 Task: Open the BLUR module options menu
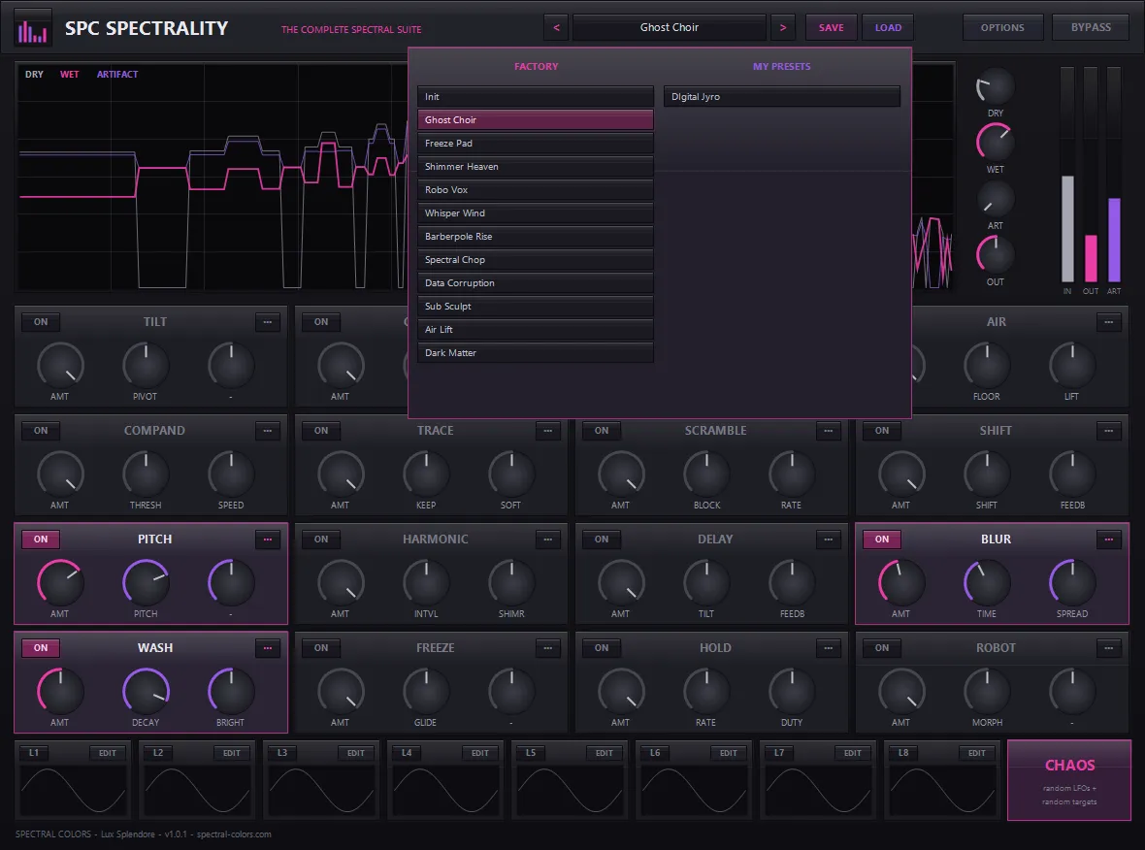coord(1109,539)
